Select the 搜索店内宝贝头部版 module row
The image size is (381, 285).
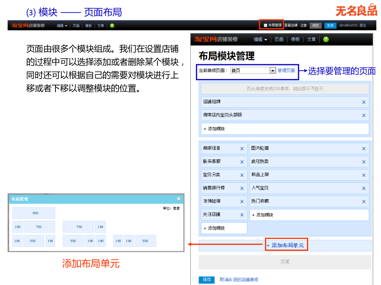pos(285,115)
